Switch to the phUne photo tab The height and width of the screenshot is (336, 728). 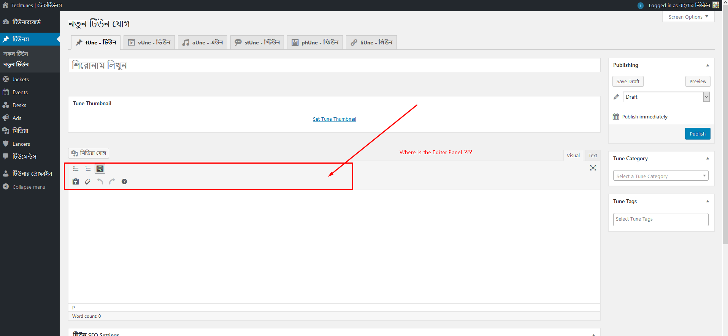(315, 43)
